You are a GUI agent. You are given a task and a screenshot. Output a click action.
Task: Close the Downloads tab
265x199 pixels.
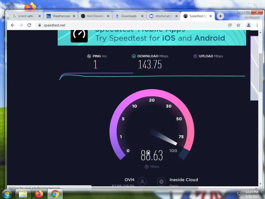[x=142, y=16]
